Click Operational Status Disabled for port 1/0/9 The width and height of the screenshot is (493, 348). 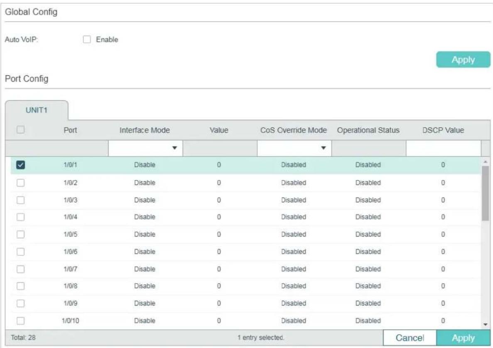pyautogui.click(x=368, y=304)
